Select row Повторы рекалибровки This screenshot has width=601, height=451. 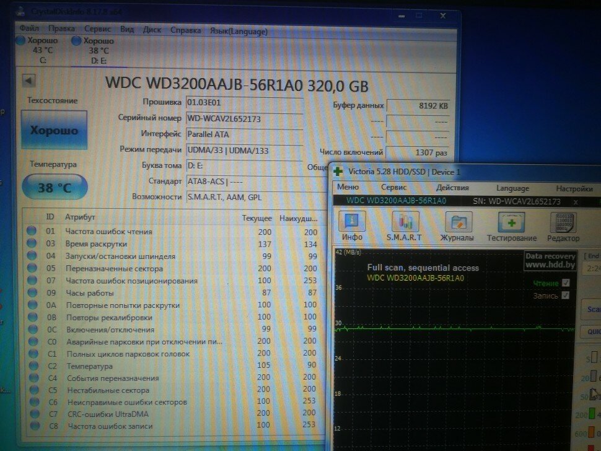click(x=173, y=317)
